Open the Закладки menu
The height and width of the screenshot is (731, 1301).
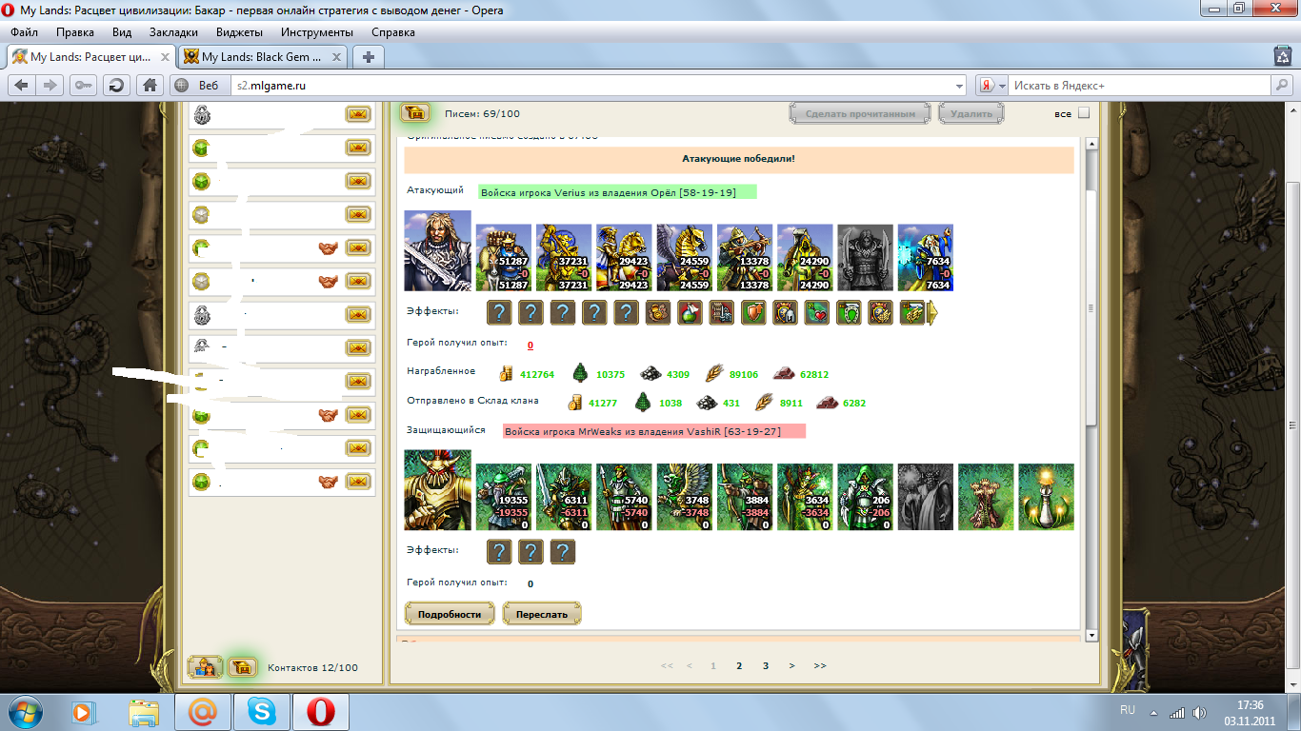pos(173,32)
